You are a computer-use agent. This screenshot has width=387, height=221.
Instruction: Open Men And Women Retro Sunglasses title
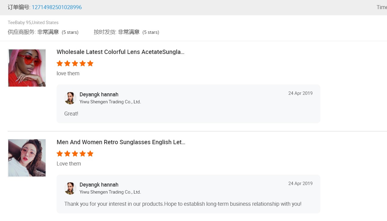pyautogui.click(x=121, y=142)
